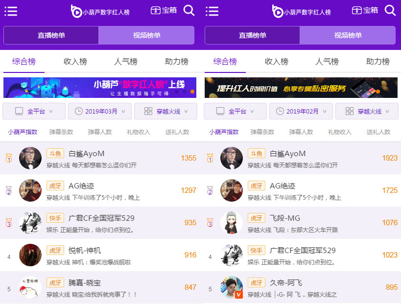The height and width of the screenshot is (304, 401).
Task: Expand 2019年02月 date dropdown
Action: coord(301,111)
